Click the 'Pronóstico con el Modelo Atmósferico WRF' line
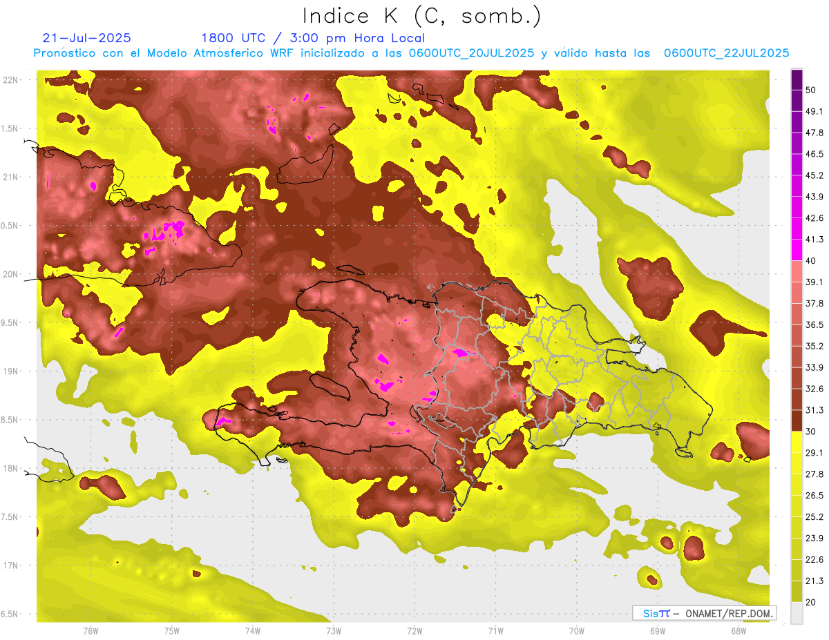This screenshot has width=829, height=640. pyautogui.click(x=411, y=53)
